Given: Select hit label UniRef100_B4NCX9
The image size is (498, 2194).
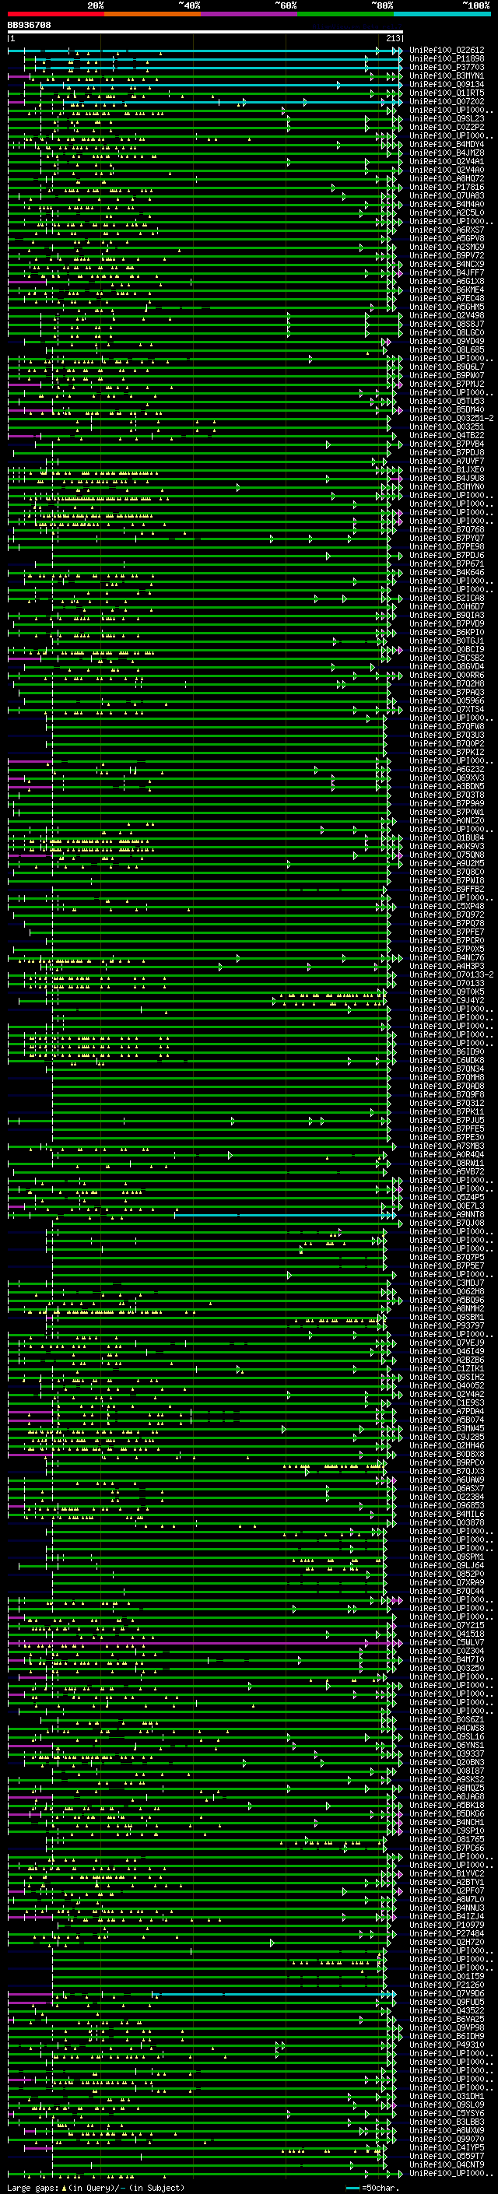Looking at the screenshot, I should 447,264.
